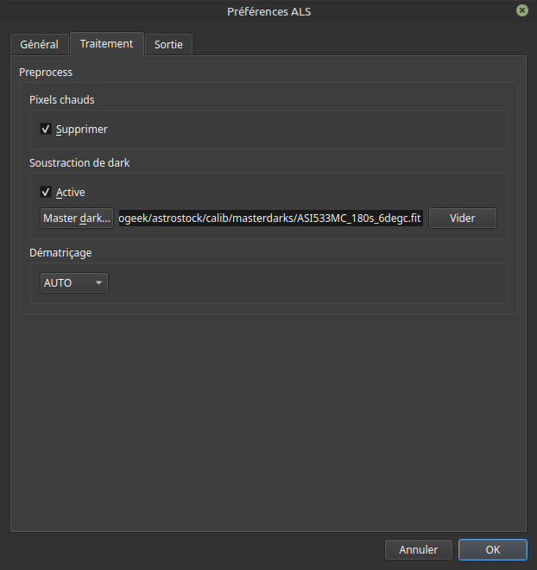Screen dimensions: 537x570
Task: Switch to the Général tab
Action: pos(39,44)
